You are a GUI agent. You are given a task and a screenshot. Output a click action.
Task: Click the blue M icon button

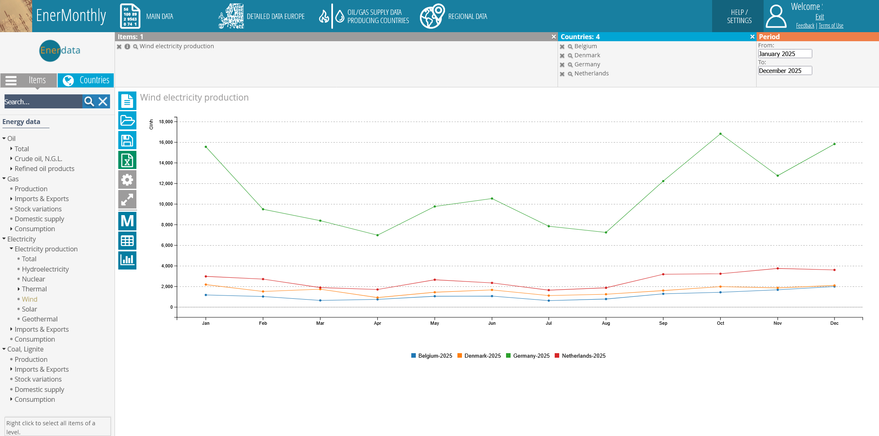(x=127, y=221)
